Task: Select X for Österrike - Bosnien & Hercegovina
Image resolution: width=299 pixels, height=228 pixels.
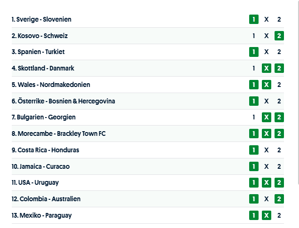Action: point(267,101)
